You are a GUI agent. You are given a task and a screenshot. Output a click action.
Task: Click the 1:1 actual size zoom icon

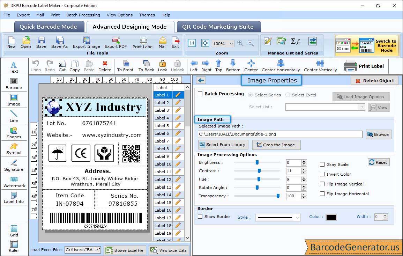[x=192, y=43]
